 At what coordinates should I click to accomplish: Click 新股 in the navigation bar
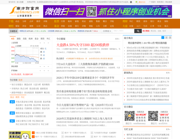point(77,21)
